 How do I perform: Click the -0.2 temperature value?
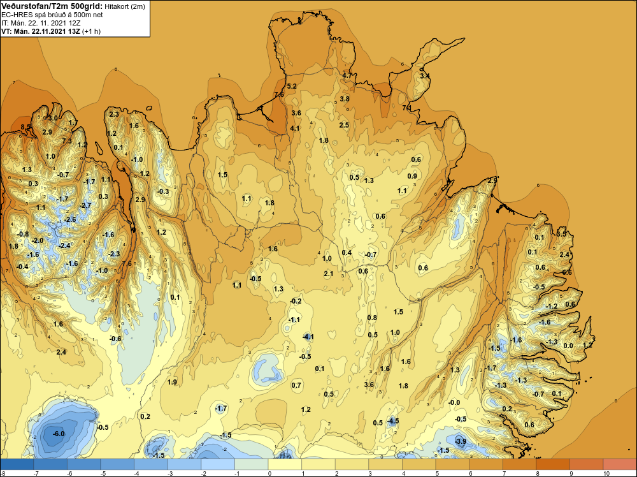pos(296,301)
